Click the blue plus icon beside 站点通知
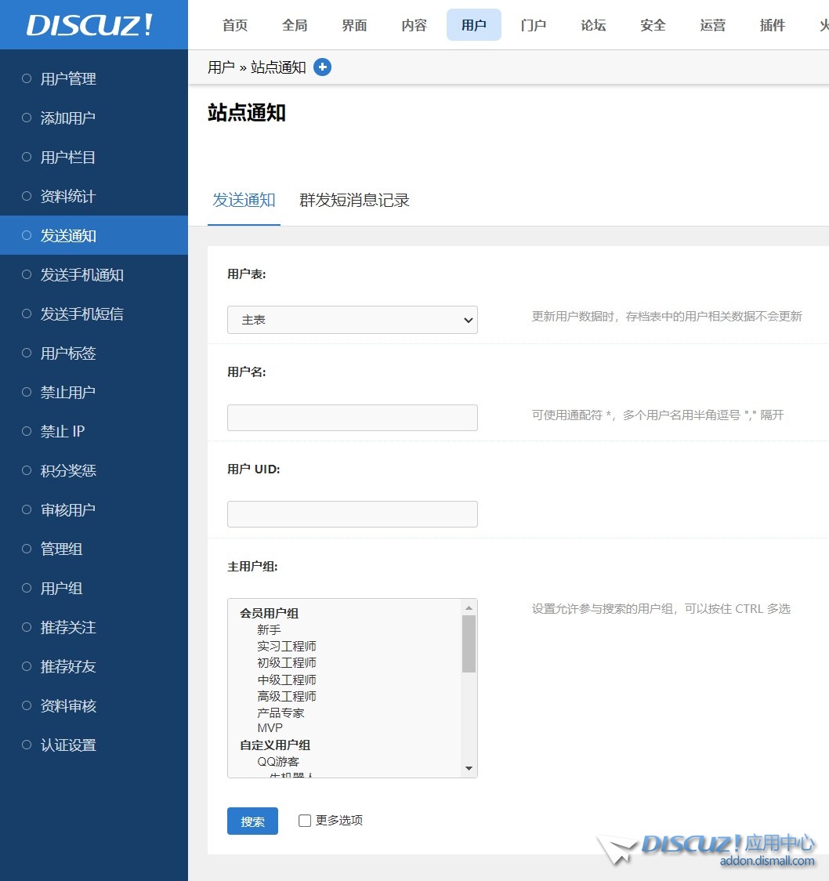829x881 pixels. [322, 67]
